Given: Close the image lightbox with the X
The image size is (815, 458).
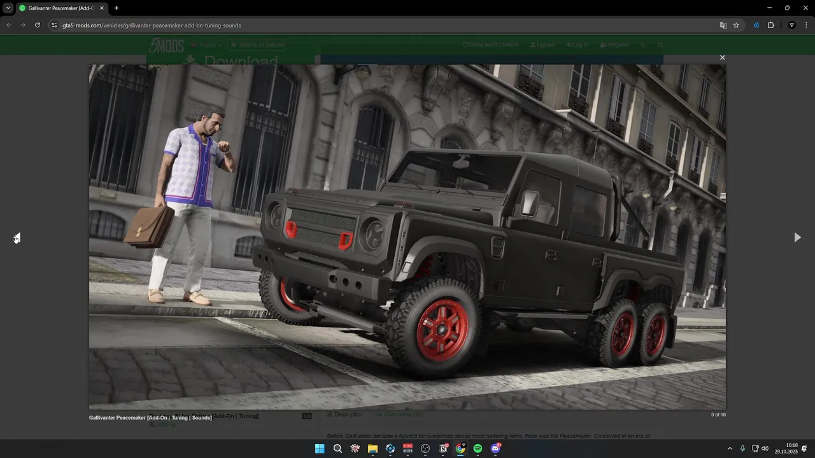Looking at the screenshot, I should point(722,57).
